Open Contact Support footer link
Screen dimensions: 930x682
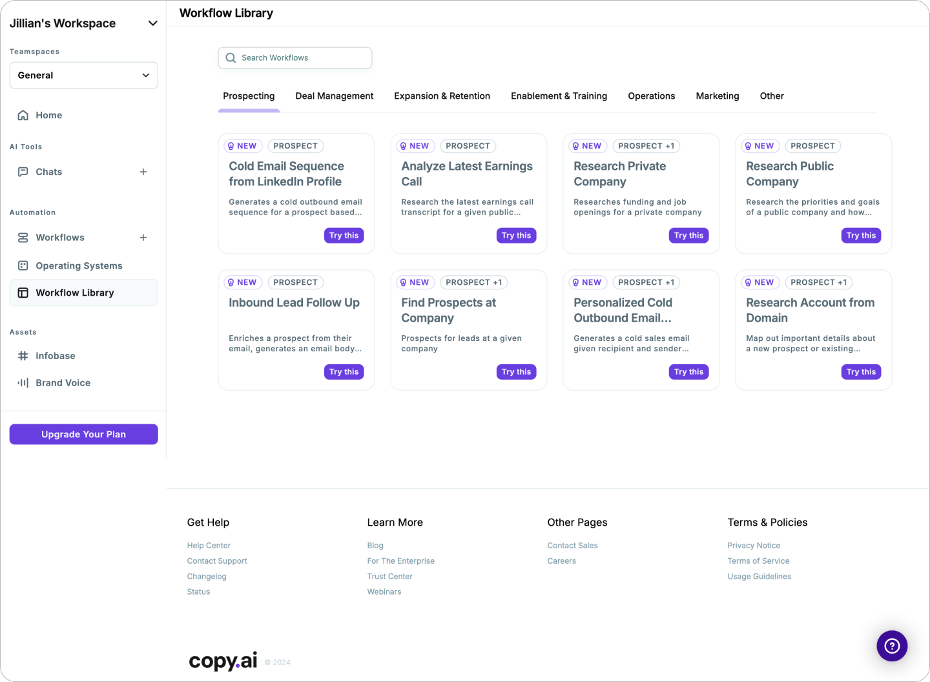[217, 561]
